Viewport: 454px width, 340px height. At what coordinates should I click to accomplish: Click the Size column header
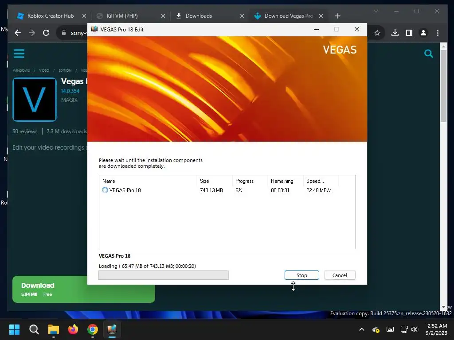click(x=204, y=181)
